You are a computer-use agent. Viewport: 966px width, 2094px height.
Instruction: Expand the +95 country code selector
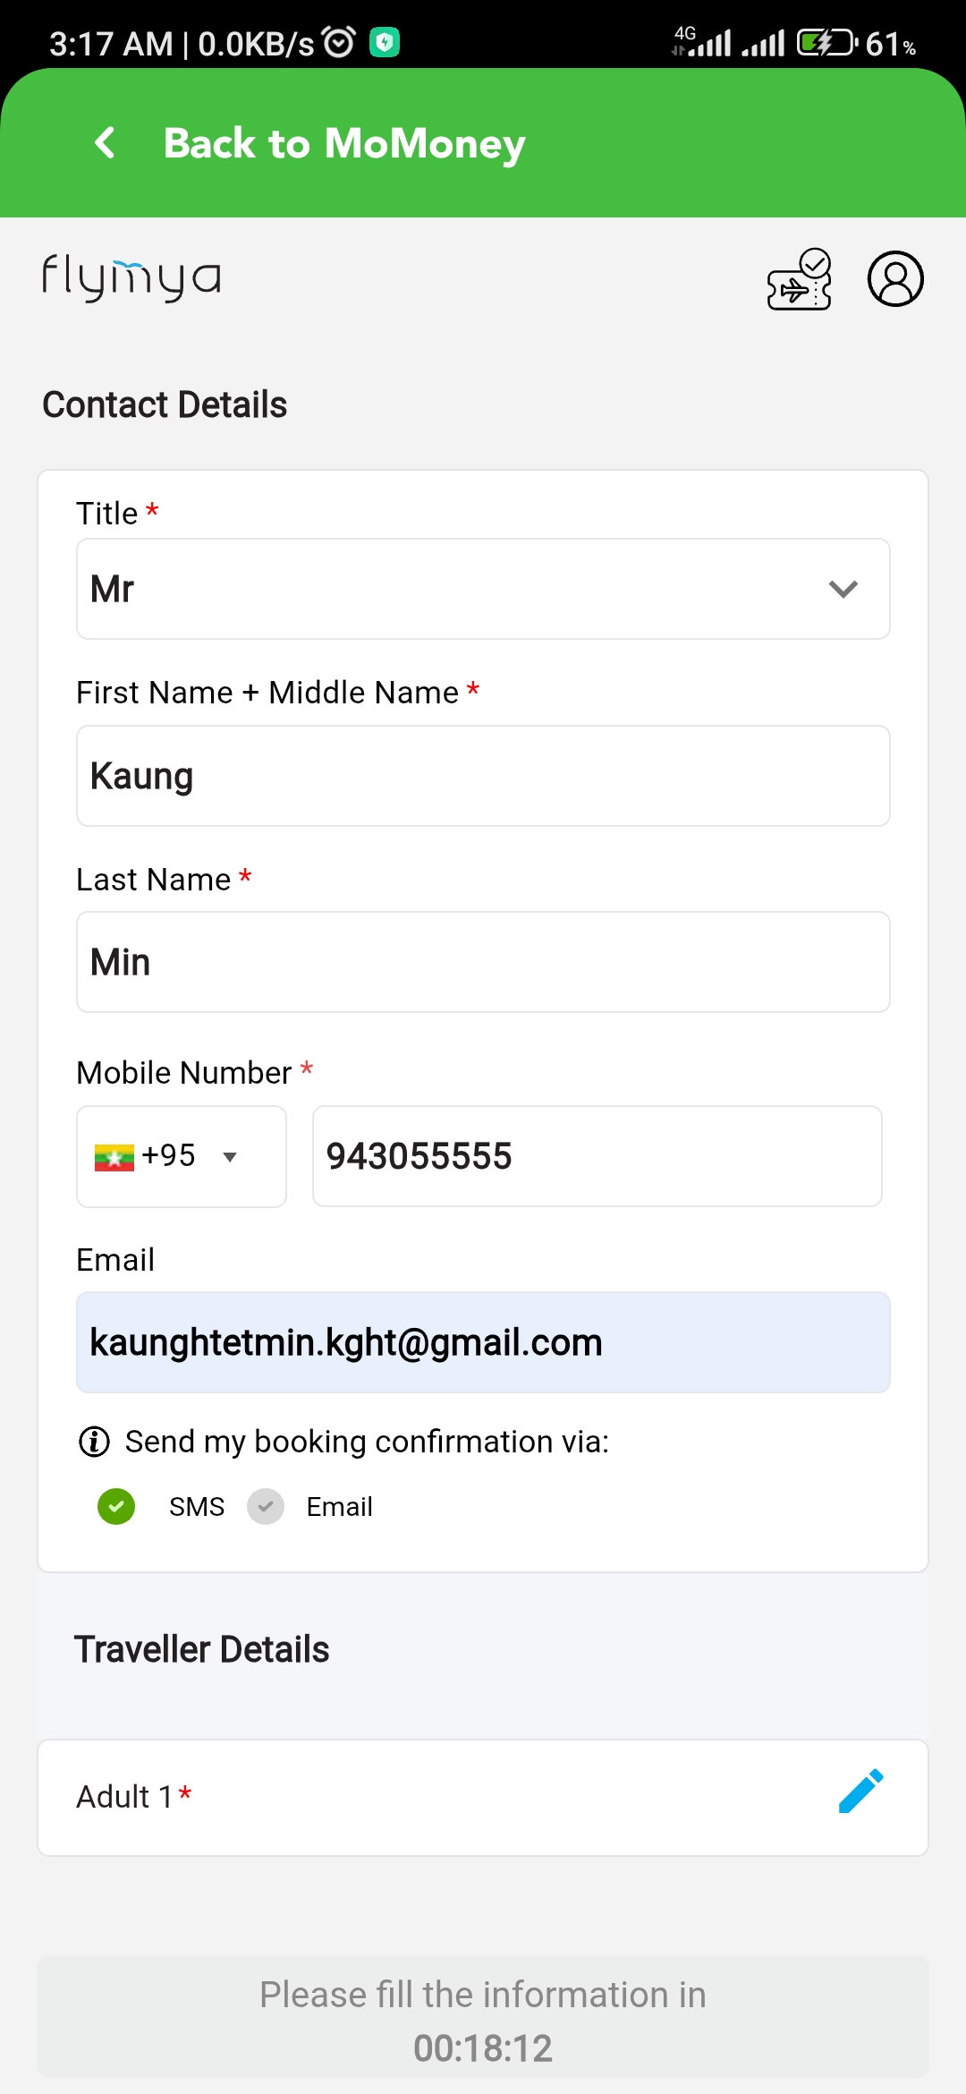[x=182, y=1156]
